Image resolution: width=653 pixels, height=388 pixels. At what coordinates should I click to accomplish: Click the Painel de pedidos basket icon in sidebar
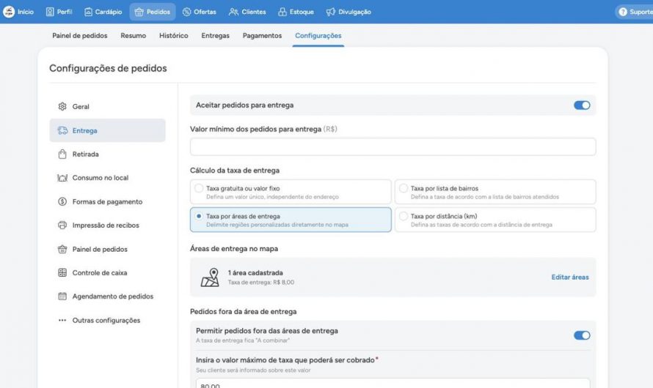pos(62,249)
